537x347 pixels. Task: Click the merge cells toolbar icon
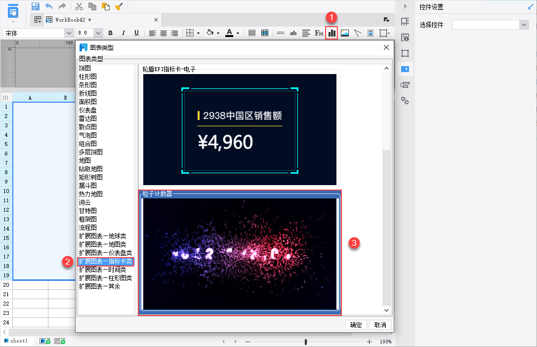252,33
